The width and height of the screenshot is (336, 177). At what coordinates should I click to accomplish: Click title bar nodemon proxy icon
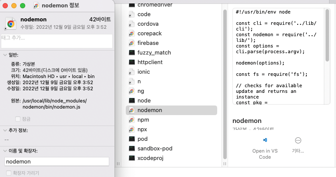pyautogui.click(x=36, y=6)
